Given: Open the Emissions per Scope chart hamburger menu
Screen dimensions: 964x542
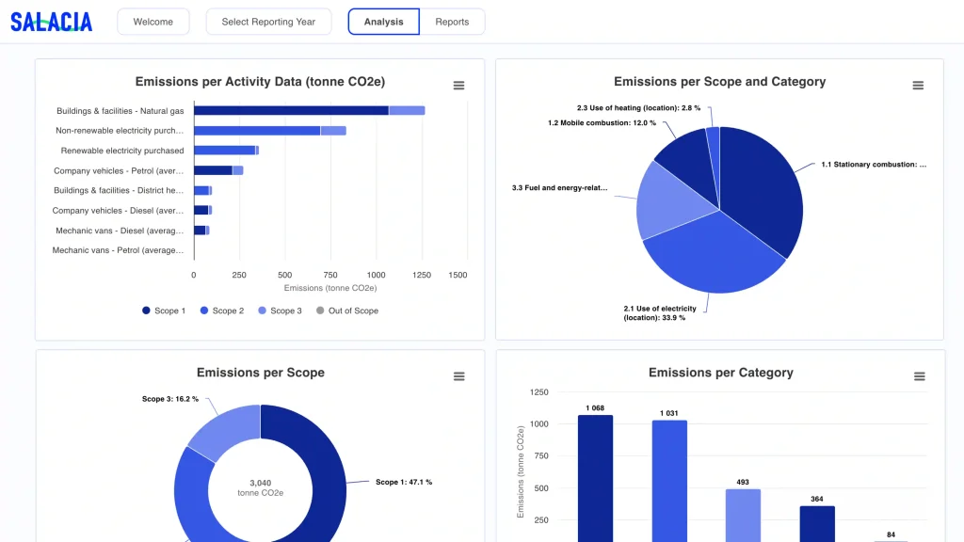Looking at the screenshot, I should pos(459,376).
